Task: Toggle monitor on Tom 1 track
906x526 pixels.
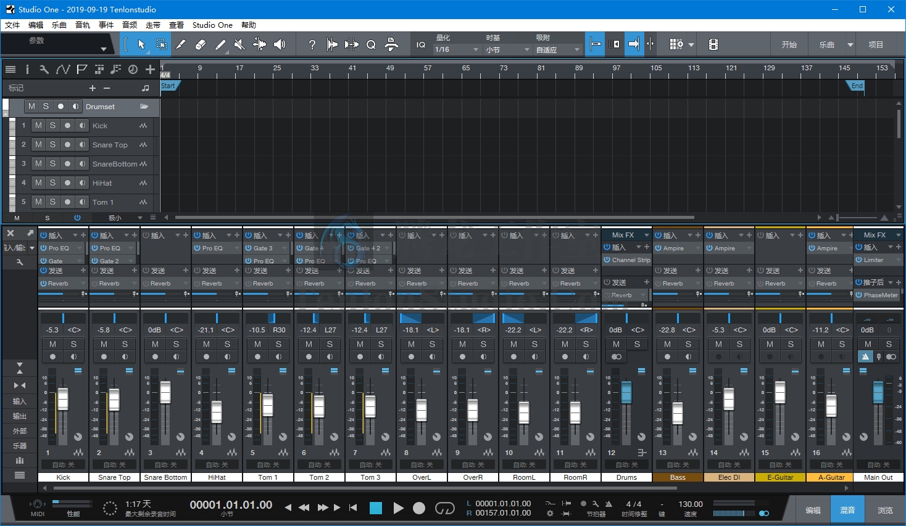Action: tap(82, 202)
